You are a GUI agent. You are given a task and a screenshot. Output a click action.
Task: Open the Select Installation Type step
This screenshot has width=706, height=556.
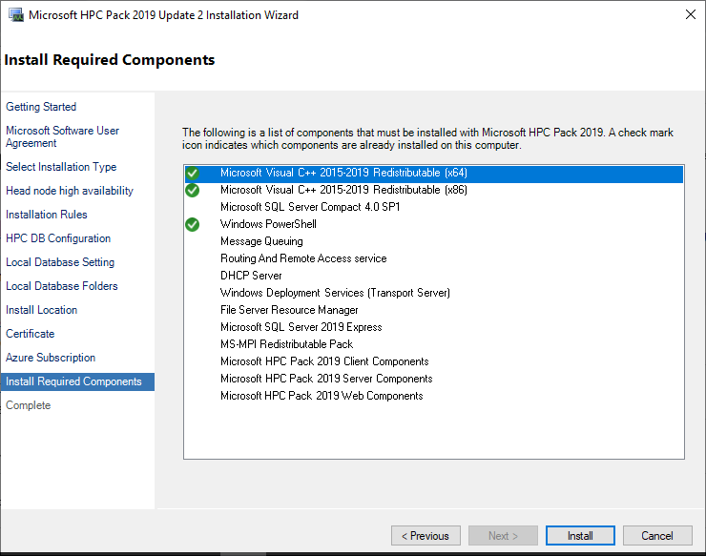tap(61, 167)
